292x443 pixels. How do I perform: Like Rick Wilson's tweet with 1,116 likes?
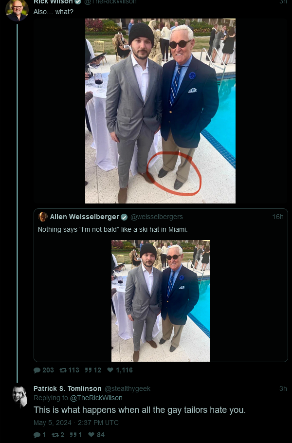(110, 370)
